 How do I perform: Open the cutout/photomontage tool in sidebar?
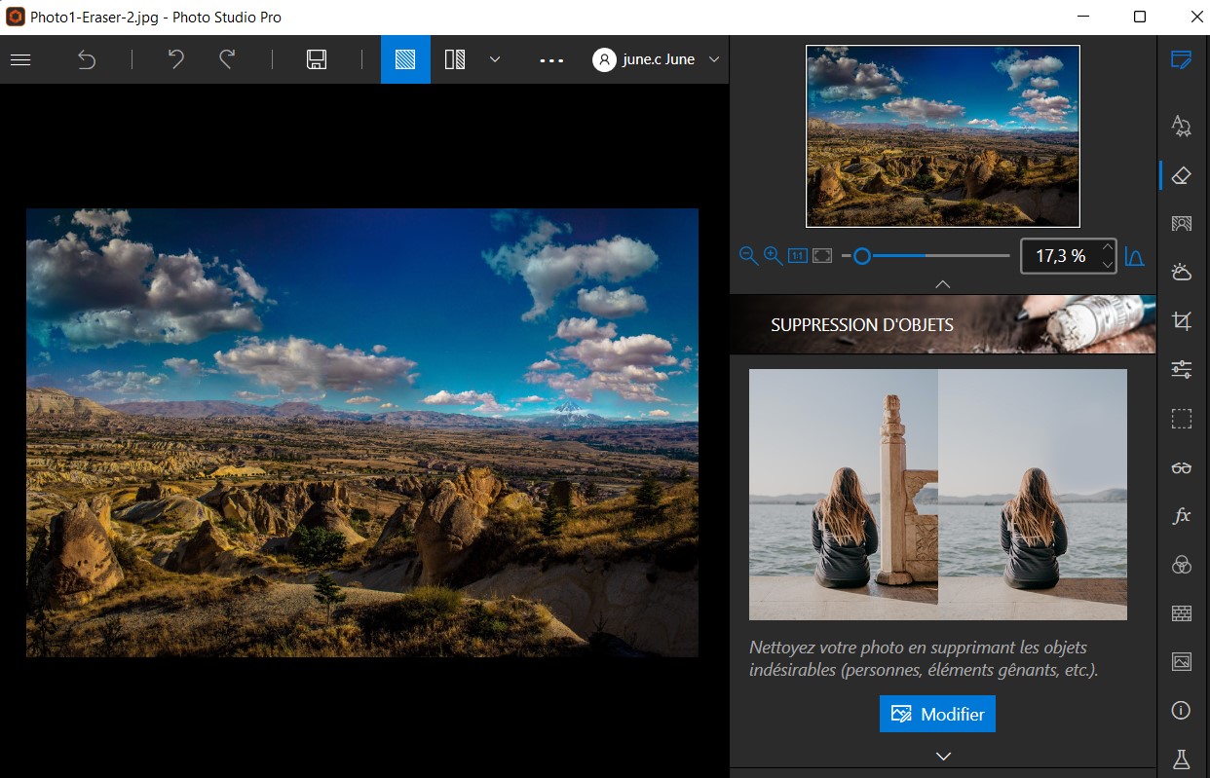pos(1181,224)
